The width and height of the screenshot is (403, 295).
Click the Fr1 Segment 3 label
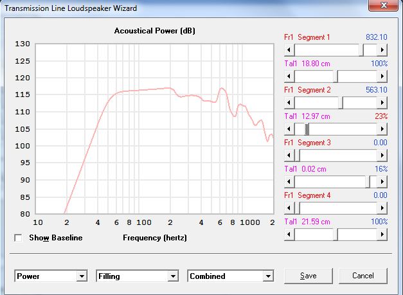coord(307,143)
